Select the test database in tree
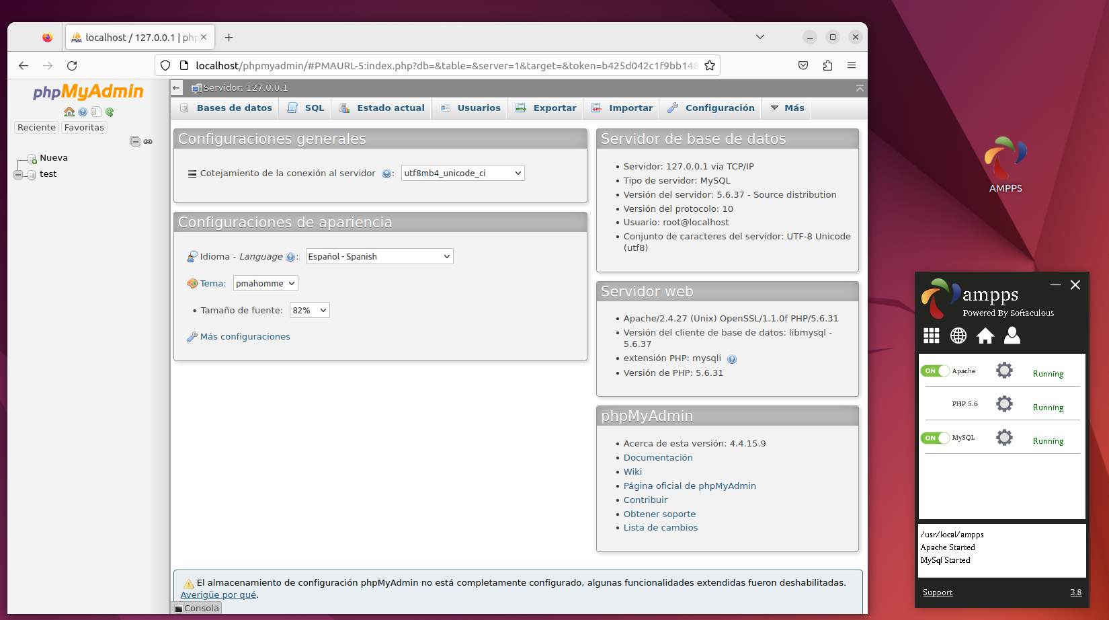 pyautogui.click(x=48, y=174)
